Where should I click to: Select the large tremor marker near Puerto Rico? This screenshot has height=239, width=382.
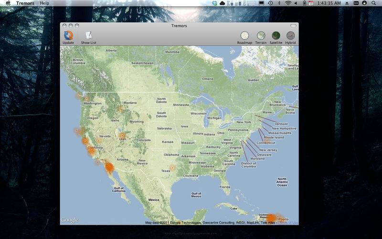(271, 218)
